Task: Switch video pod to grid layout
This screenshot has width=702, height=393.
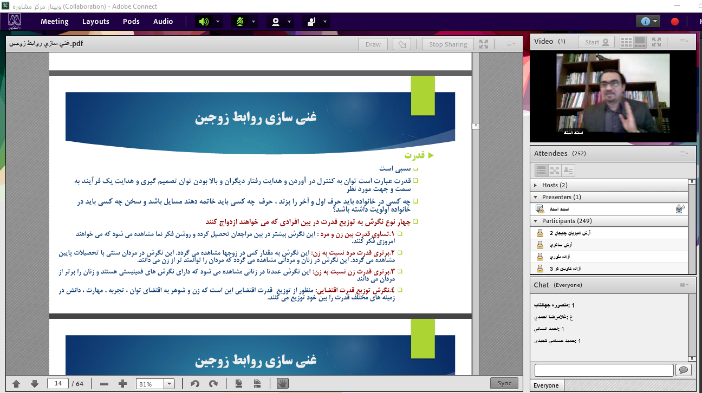Action: (x=626, y=42)
